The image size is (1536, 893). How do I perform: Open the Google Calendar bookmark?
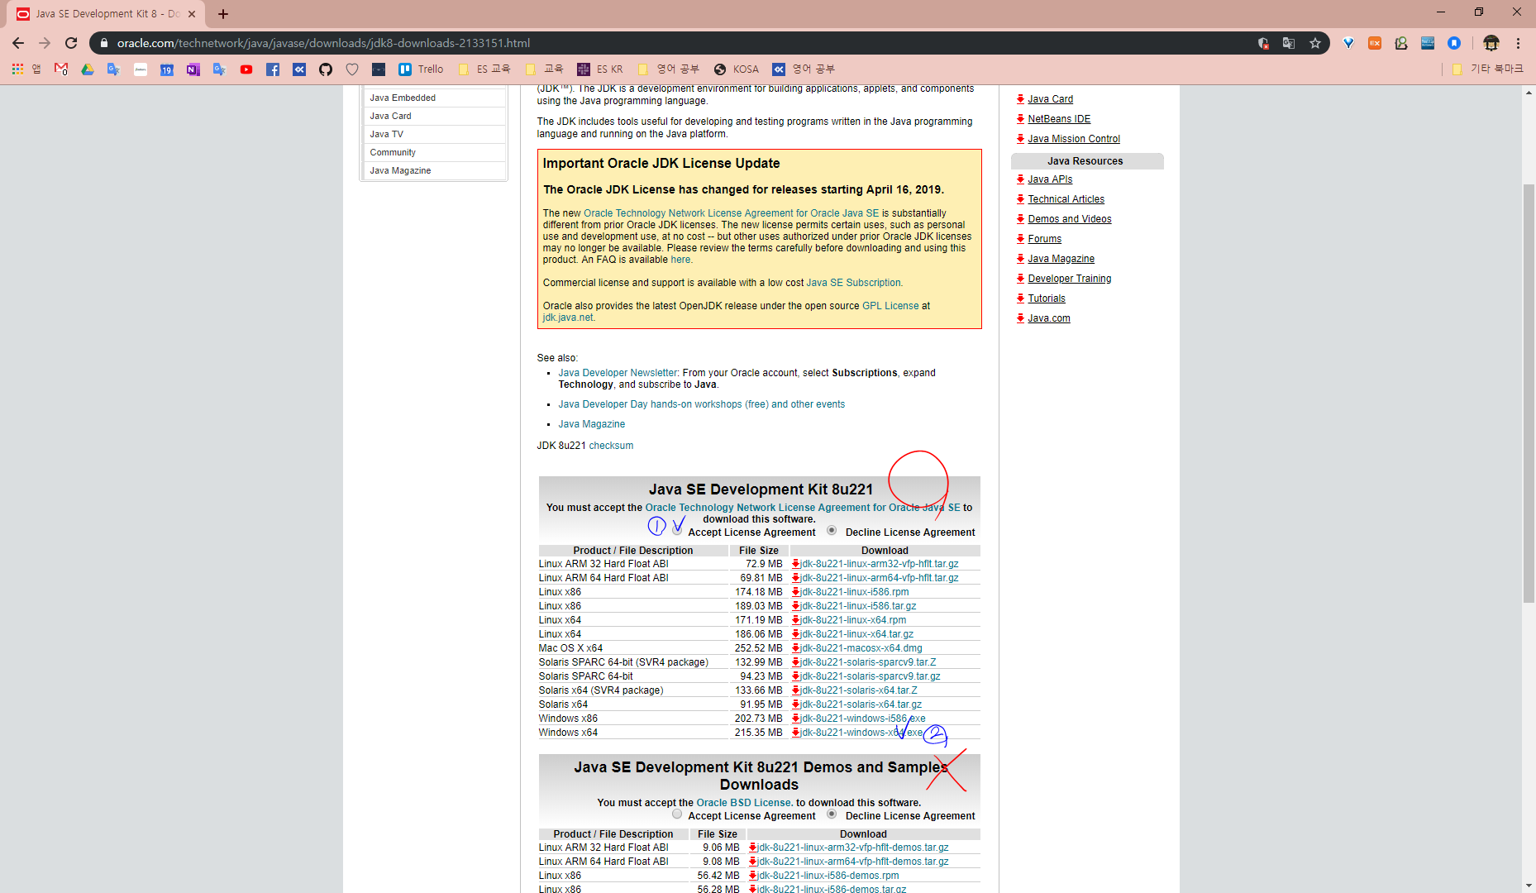pyautogui.click(x=167, y=69)
